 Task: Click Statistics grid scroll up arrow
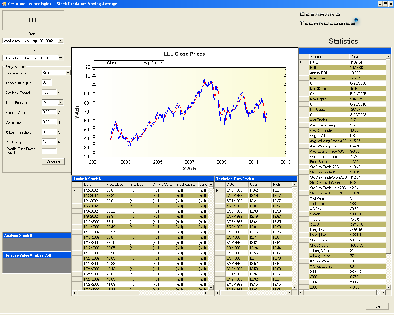[388, 57]
